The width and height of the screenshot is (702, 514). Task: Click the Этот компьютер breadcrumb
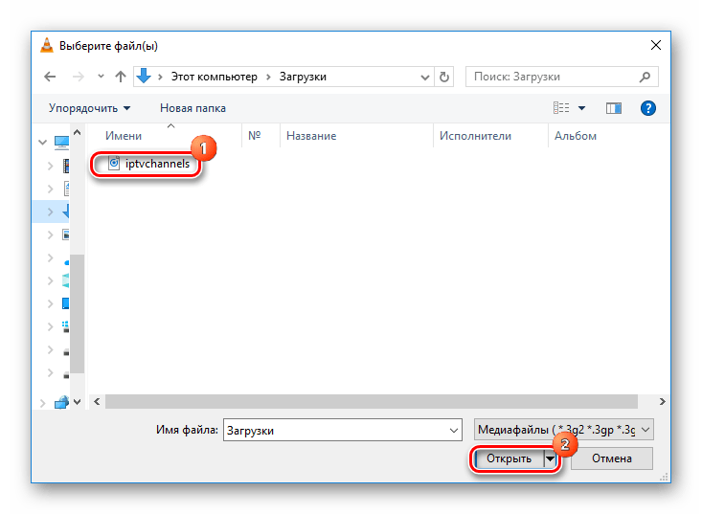point(214,77)
